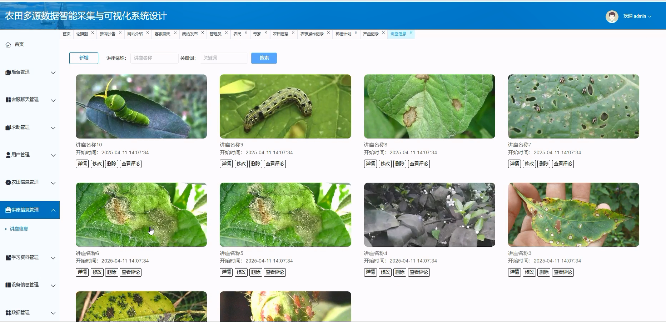Click the 新增 button
This screenshot has height=322, width=666.
click(84, 58)
